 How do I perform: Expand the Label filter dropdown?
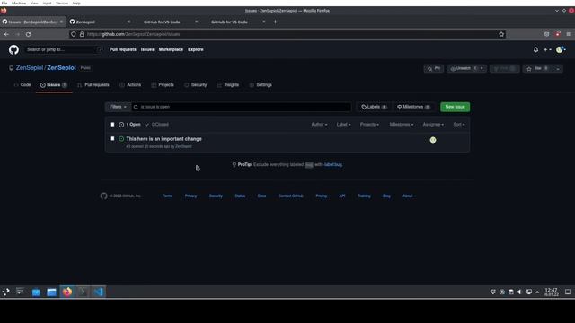pyautogui.click(x=343, y=125)
